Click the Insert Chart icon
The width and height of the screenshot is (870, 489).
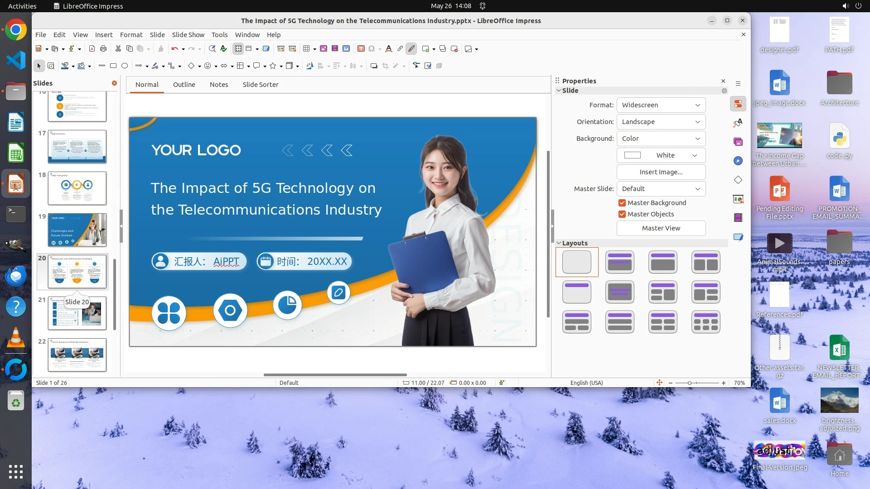(x=346, y=49)
